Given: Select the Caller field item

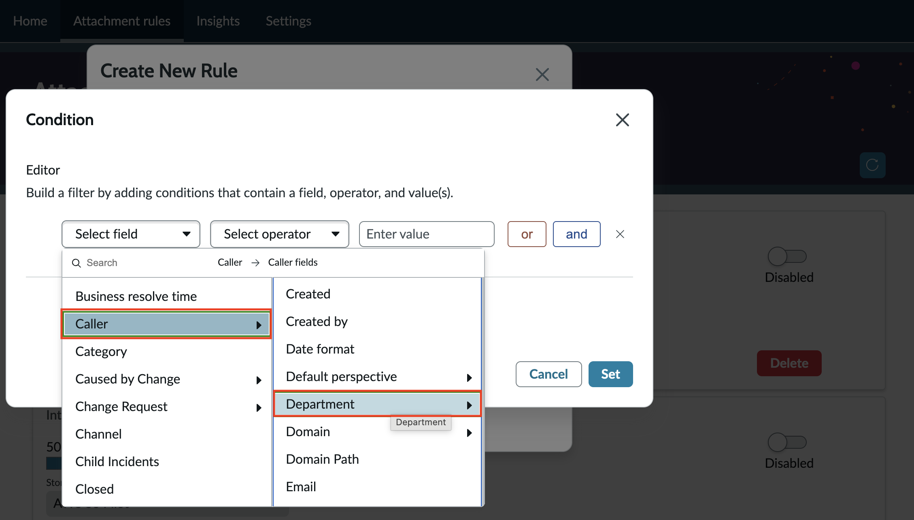Looking at the screenshot, I should click(166, 324).
